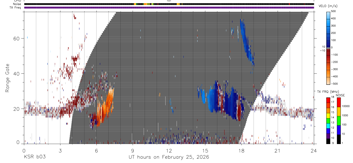Click the "NOISE" legend title above its colorbar
This screenshot has height=163, width=353.
pyautogui.click(x=340, y=95)
